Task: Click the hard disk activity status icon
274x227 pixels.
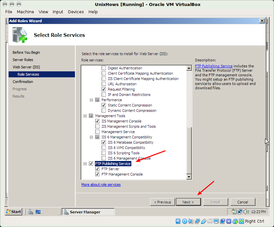Action: 178,221
